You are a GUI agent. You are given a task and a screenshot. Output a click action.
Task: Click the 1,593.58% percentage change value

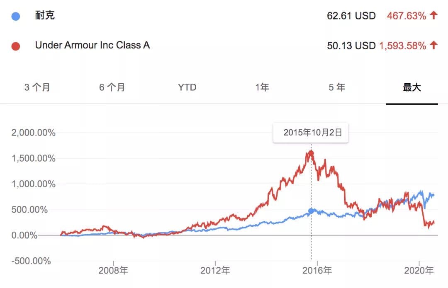coord(402,46)
